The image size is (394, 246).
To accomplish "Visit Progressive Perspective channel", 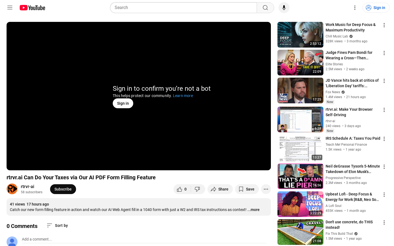I will pos(343,178).
